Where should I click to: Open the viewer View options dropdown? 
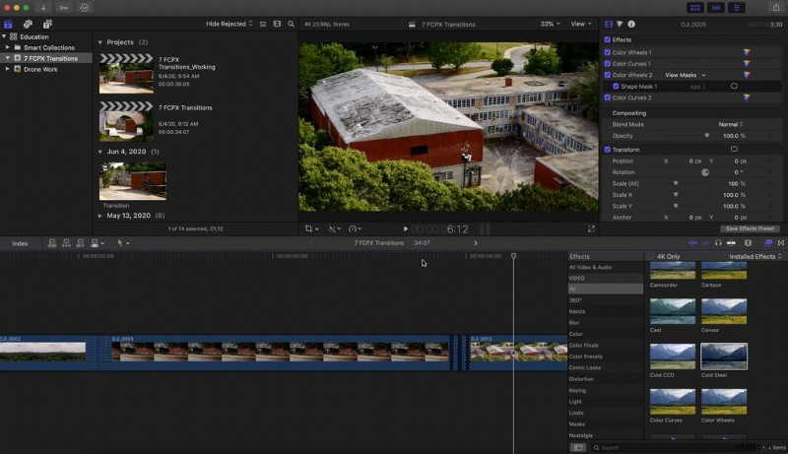tap(581, 24)
